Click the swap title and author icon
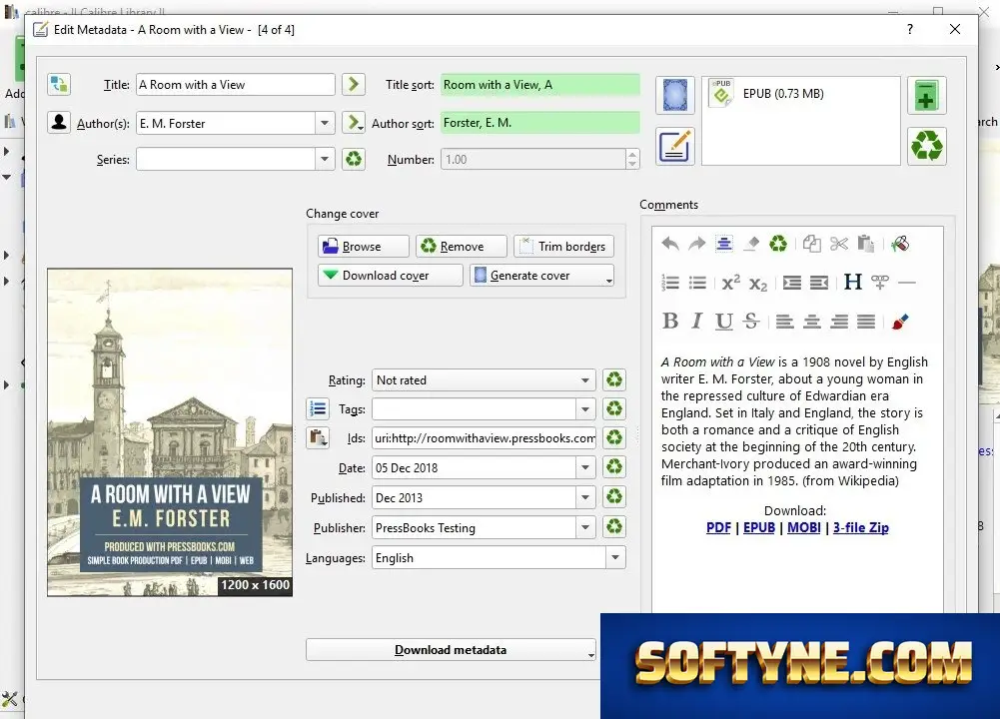 point(59,84)
